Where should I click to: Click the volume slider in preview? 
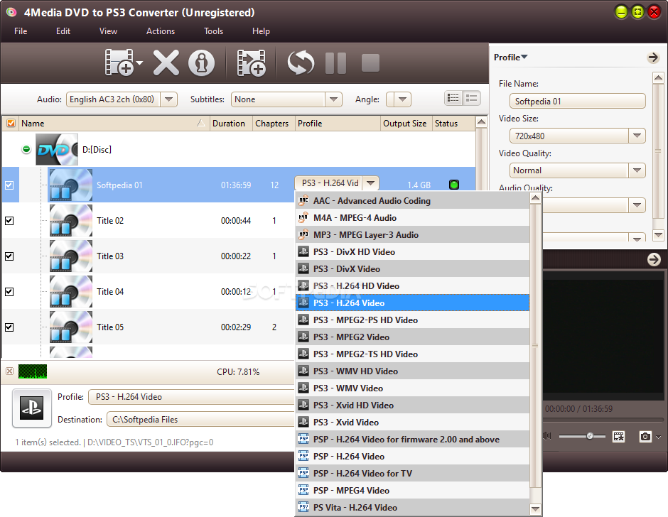(582, 436)
